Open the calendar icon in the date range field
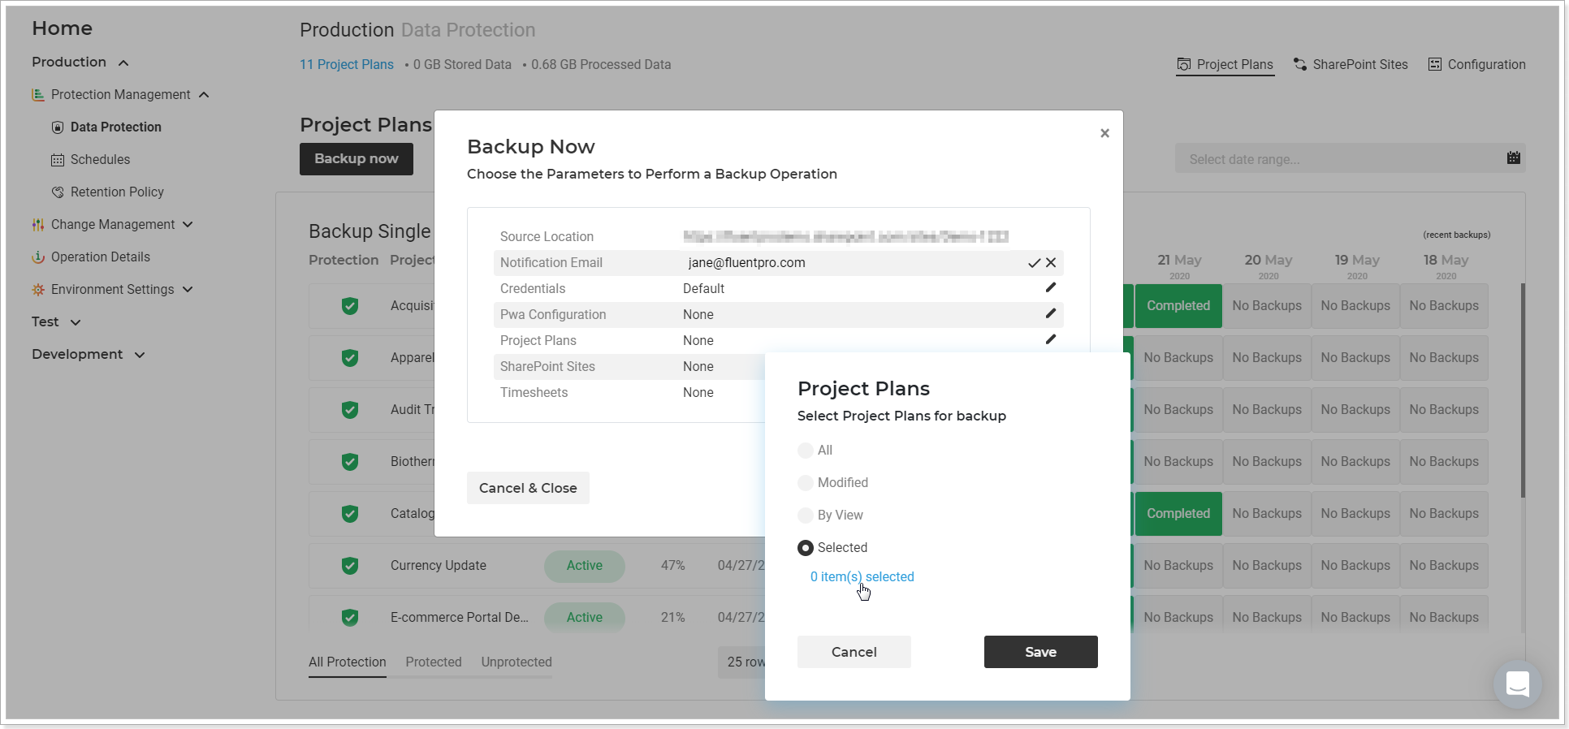The height and width of the screenshot is (729, 1569). (1513, 158)
